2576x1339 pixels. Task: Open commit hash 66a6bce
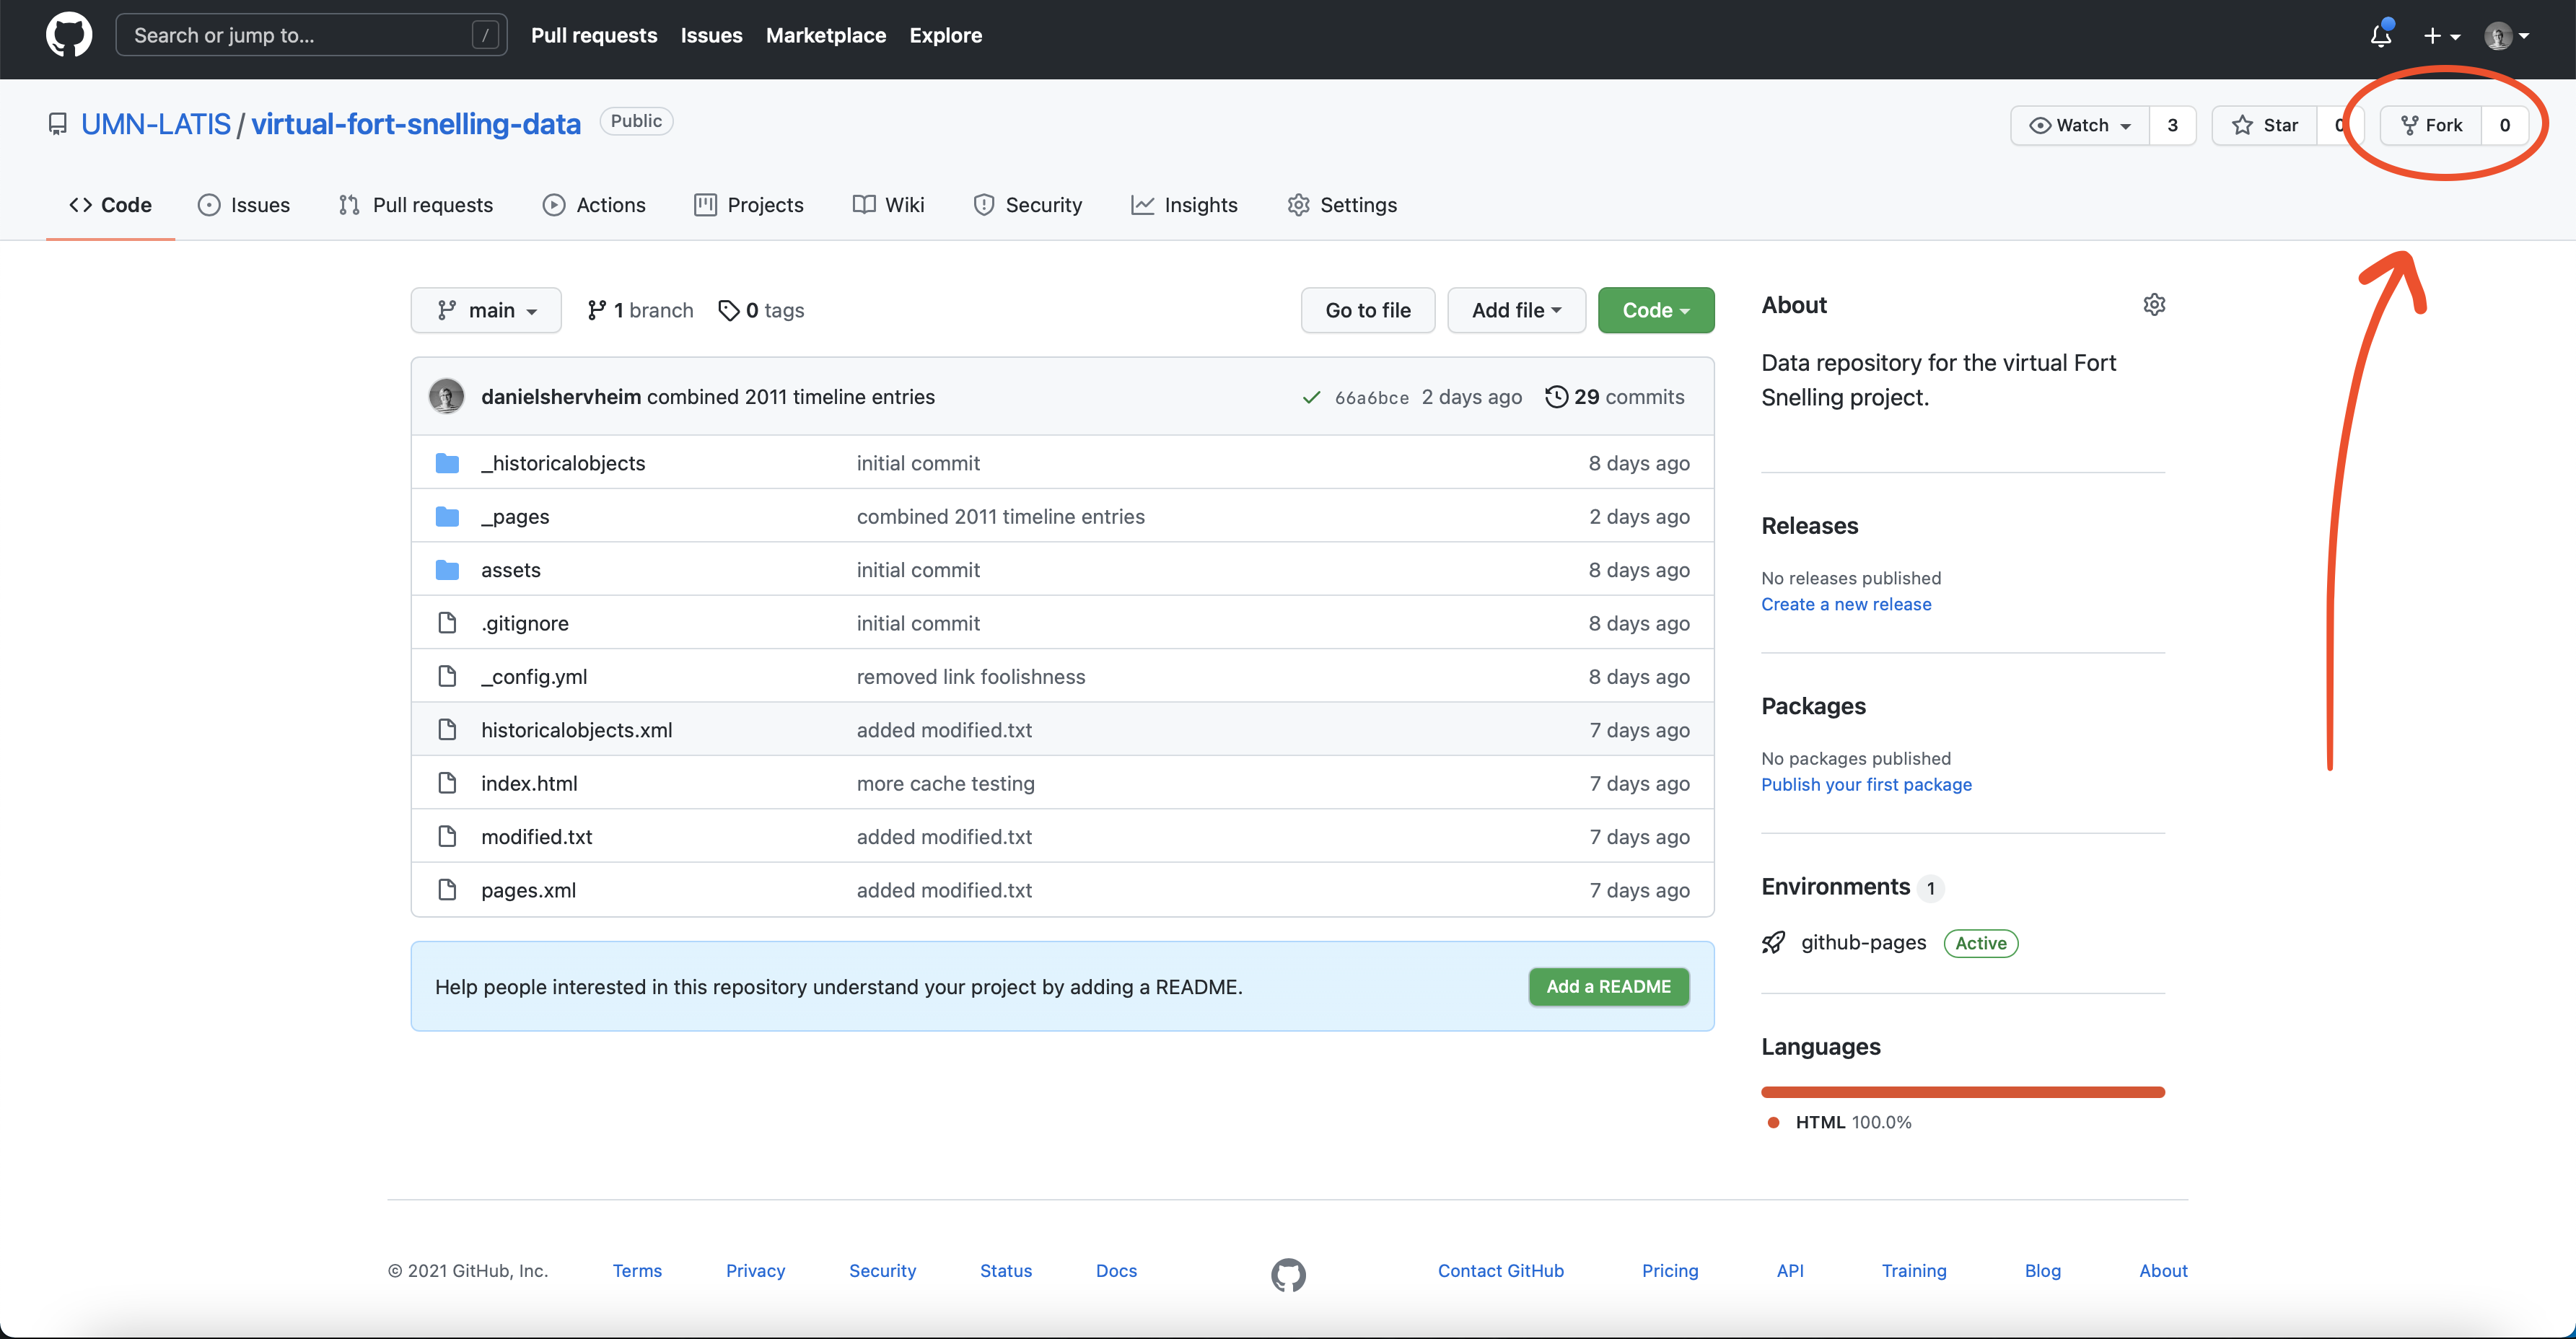pos(1372,397)
